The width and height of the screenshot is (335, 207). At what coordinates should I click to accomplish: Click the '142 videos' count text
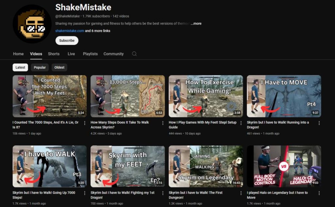(x=121, y=16)
